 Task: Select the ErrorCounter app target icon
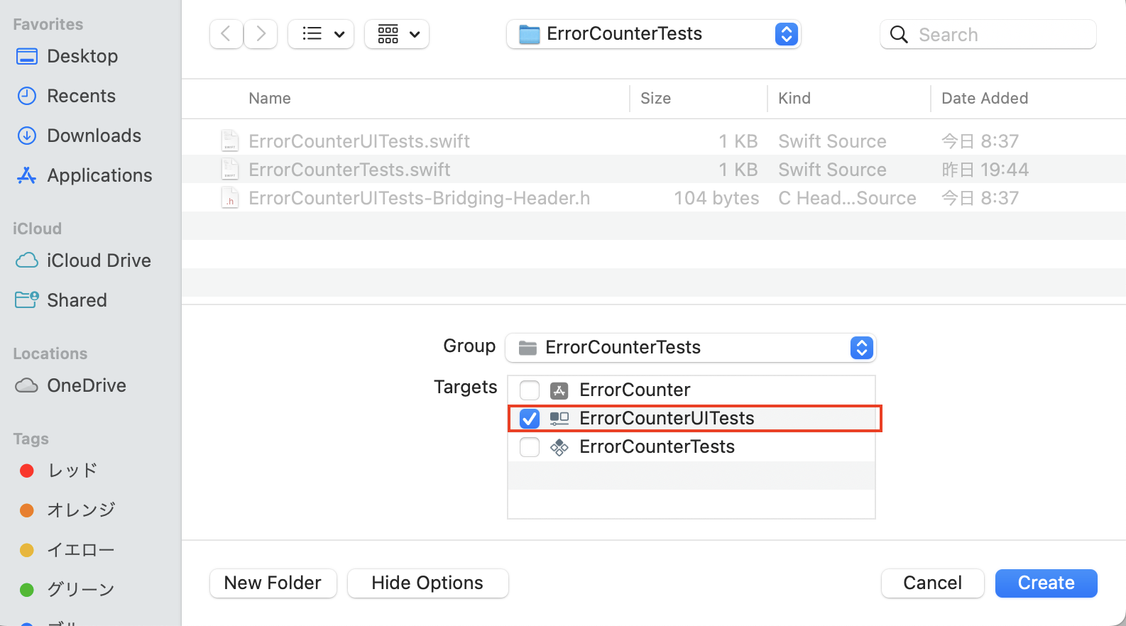[x=560, y=390]
